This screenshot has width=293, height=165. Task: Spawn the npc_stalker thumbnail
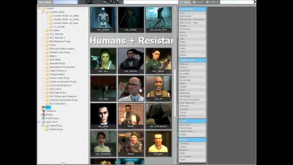tap(103, 20)
